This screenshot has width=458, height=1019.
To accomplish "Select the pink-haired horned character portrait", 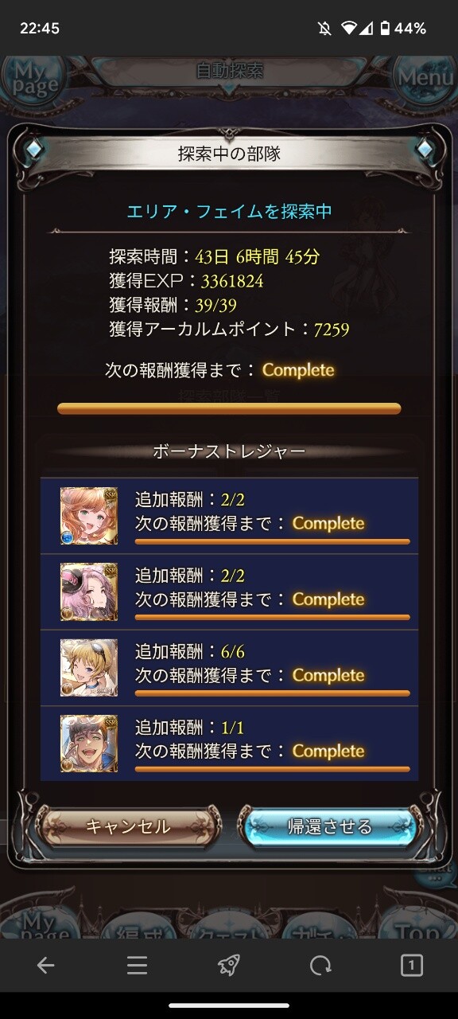I will (x=88, y=591).
